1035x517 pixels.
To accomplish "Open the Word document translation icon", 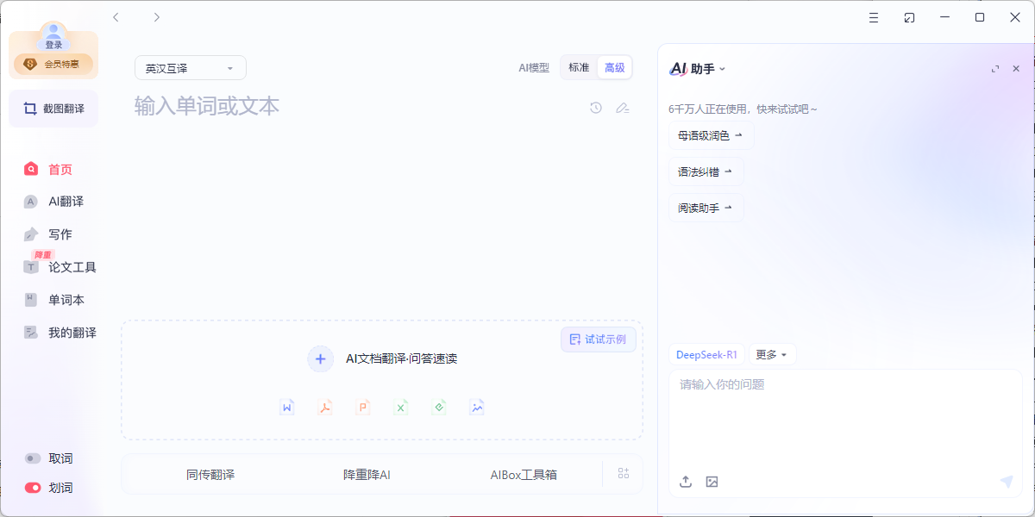I will coord(286,407).
